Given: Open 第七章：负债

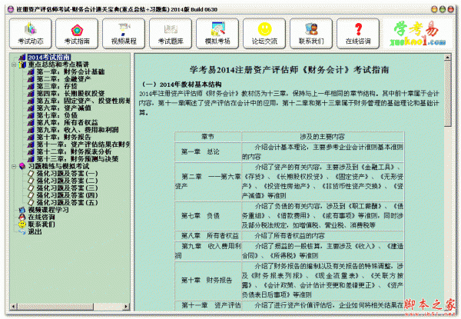Looking at the screenshot, I should [x=57, y=115].
